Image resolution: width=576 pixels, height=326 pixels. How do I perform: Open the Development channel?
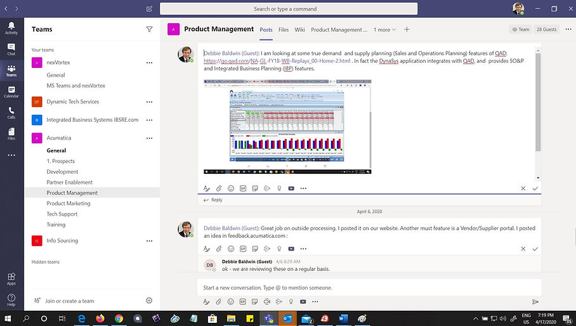pos(62,172)
